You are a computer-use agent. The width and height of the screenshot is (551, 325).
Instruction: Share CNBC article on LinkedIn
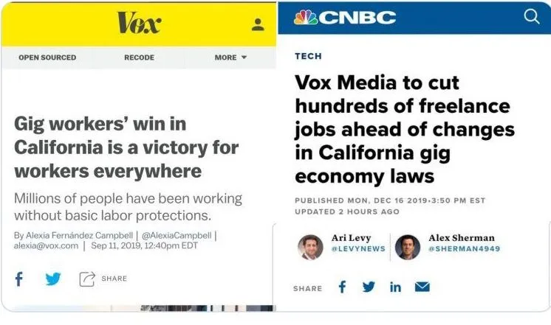click(x=395, y=287)
